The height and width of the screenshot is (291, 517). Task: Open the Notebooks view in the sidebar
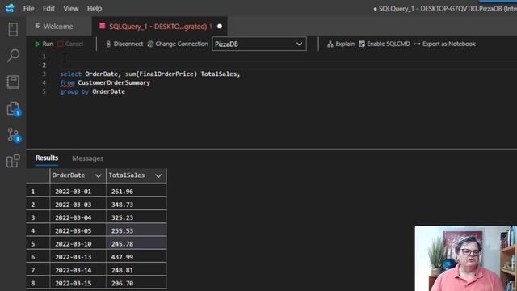point(13,82)
